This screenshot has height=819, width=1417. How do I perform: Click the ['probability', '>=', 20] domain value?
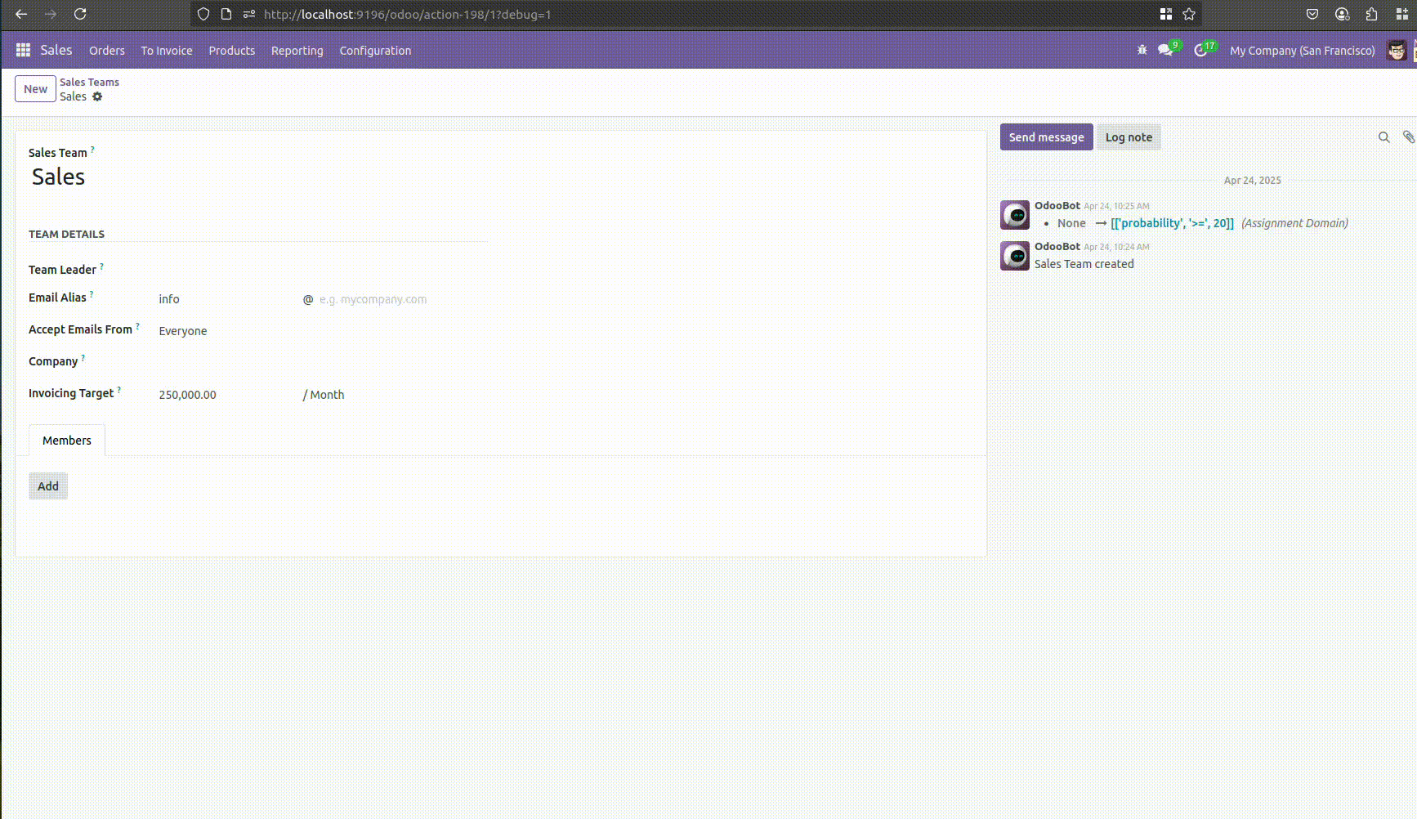(x=1172, y=223)
